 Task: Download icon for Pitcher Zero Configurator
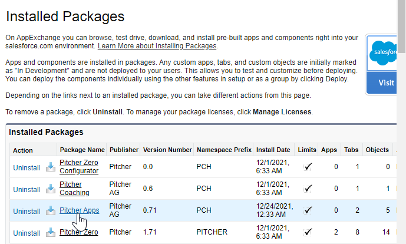[51, 167]
